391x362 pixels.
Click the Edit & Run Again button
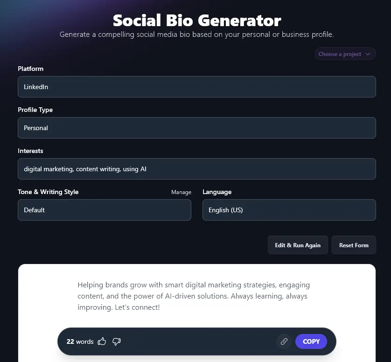click(298, 245)
